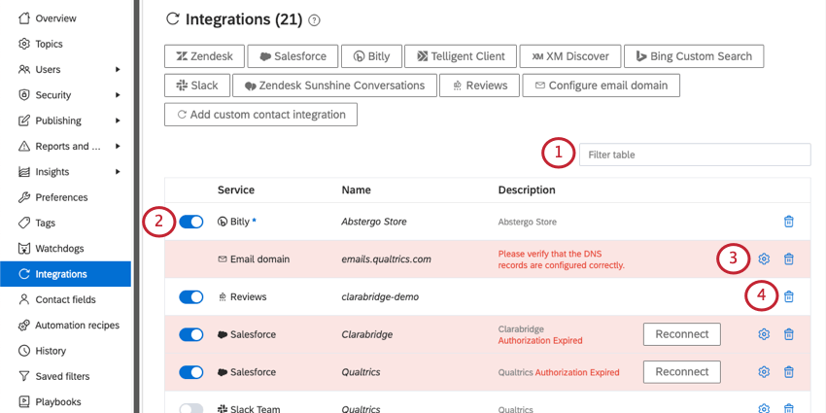
Task: Enable the Slack Team Qualtrics integration toggle
Action: (x=191, y=408)
